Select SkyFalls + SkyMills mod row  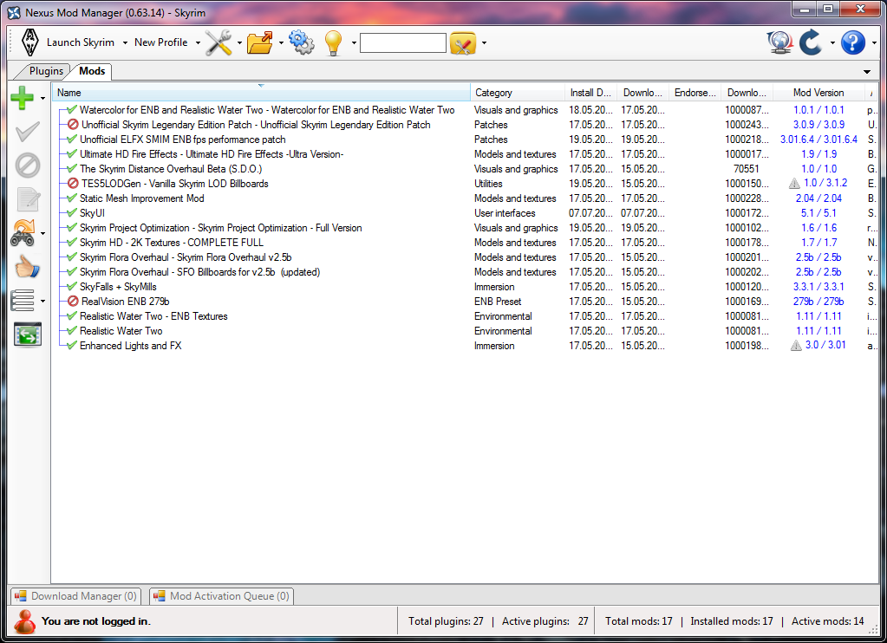[465, 287]
